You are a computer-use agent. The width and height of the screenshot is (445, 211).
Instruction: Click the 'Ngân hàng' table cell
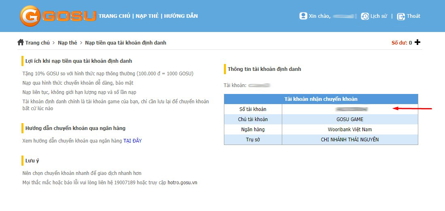[253, 130]
